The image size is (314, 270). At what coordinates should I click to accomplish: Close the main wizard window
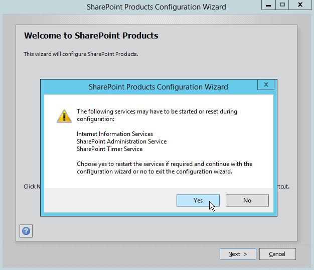(x=300, y=4)
